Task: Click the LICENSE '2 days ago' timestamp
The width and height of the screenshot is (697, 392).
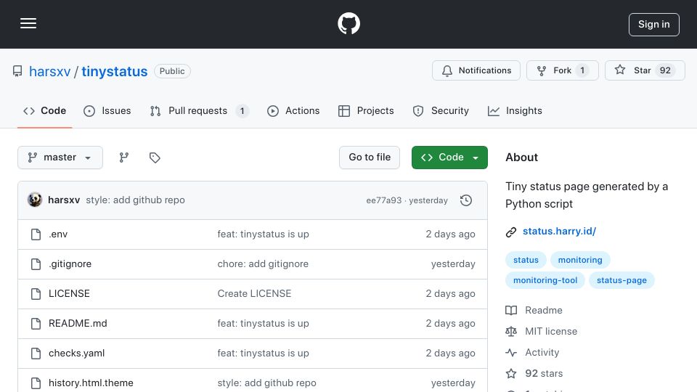Action: point(450,294)
